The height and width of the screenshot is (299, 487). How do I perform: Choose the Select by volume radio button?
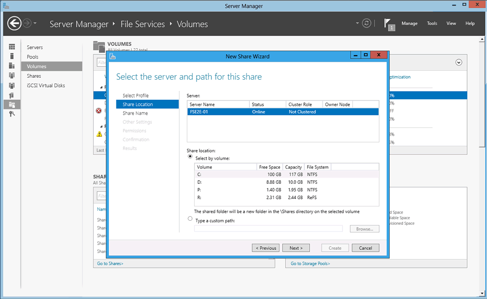[190, 157]
